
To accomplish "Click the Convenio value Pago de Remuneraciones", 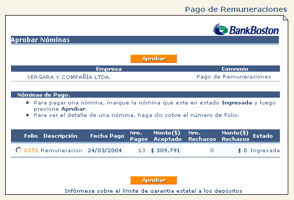I will [x=234, y=77].
